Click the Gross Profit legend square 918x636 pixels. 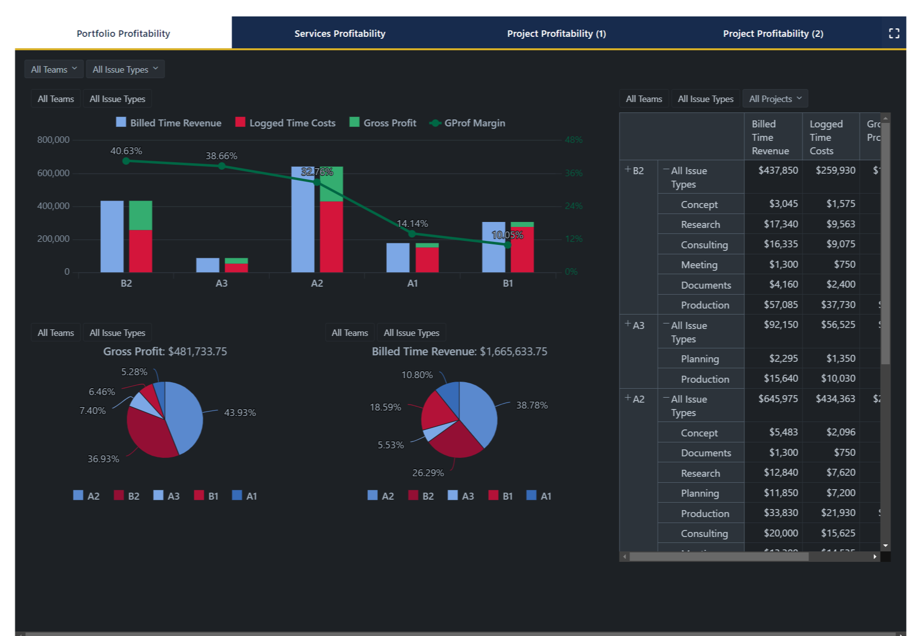(355, 122)
